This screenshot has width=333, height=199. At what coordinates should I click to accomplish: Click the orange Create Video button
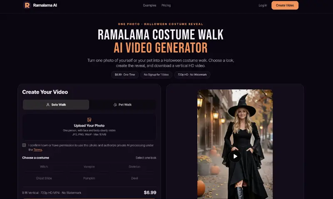pos(285,5)
